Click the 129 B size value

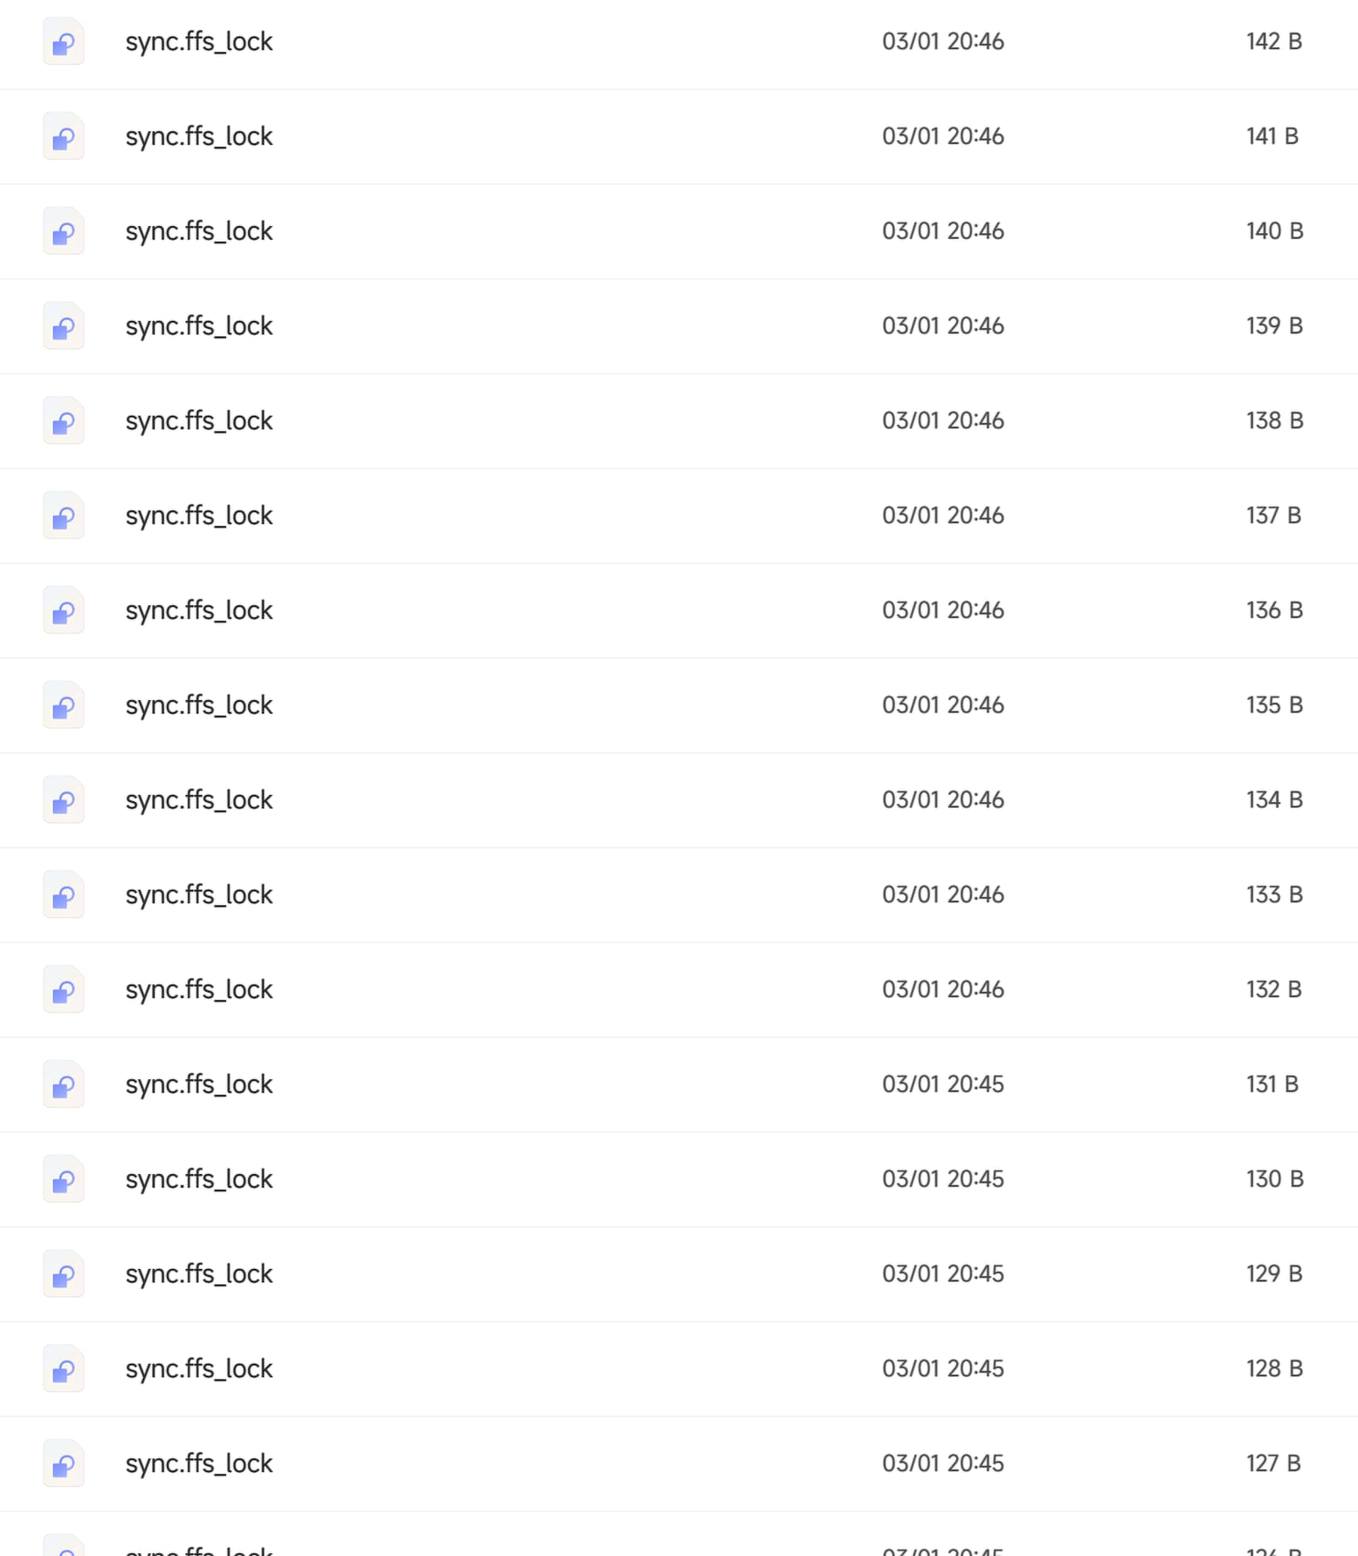click(1274, 1273)
